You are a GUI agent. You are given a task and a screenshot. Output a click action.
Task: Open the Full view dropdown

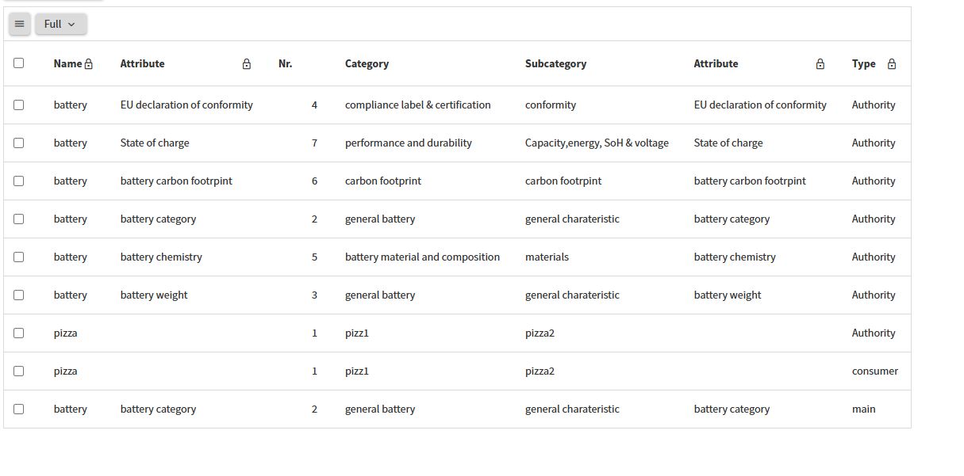[x=60, y=24]
